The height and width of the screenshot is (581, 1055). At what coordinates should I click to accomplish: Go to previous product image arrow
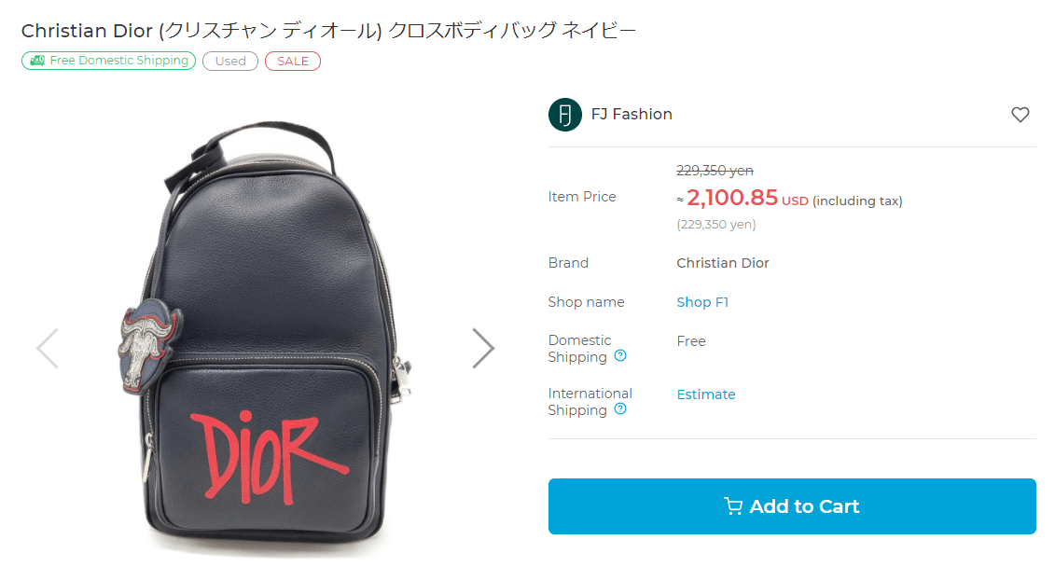pos(47,349)
